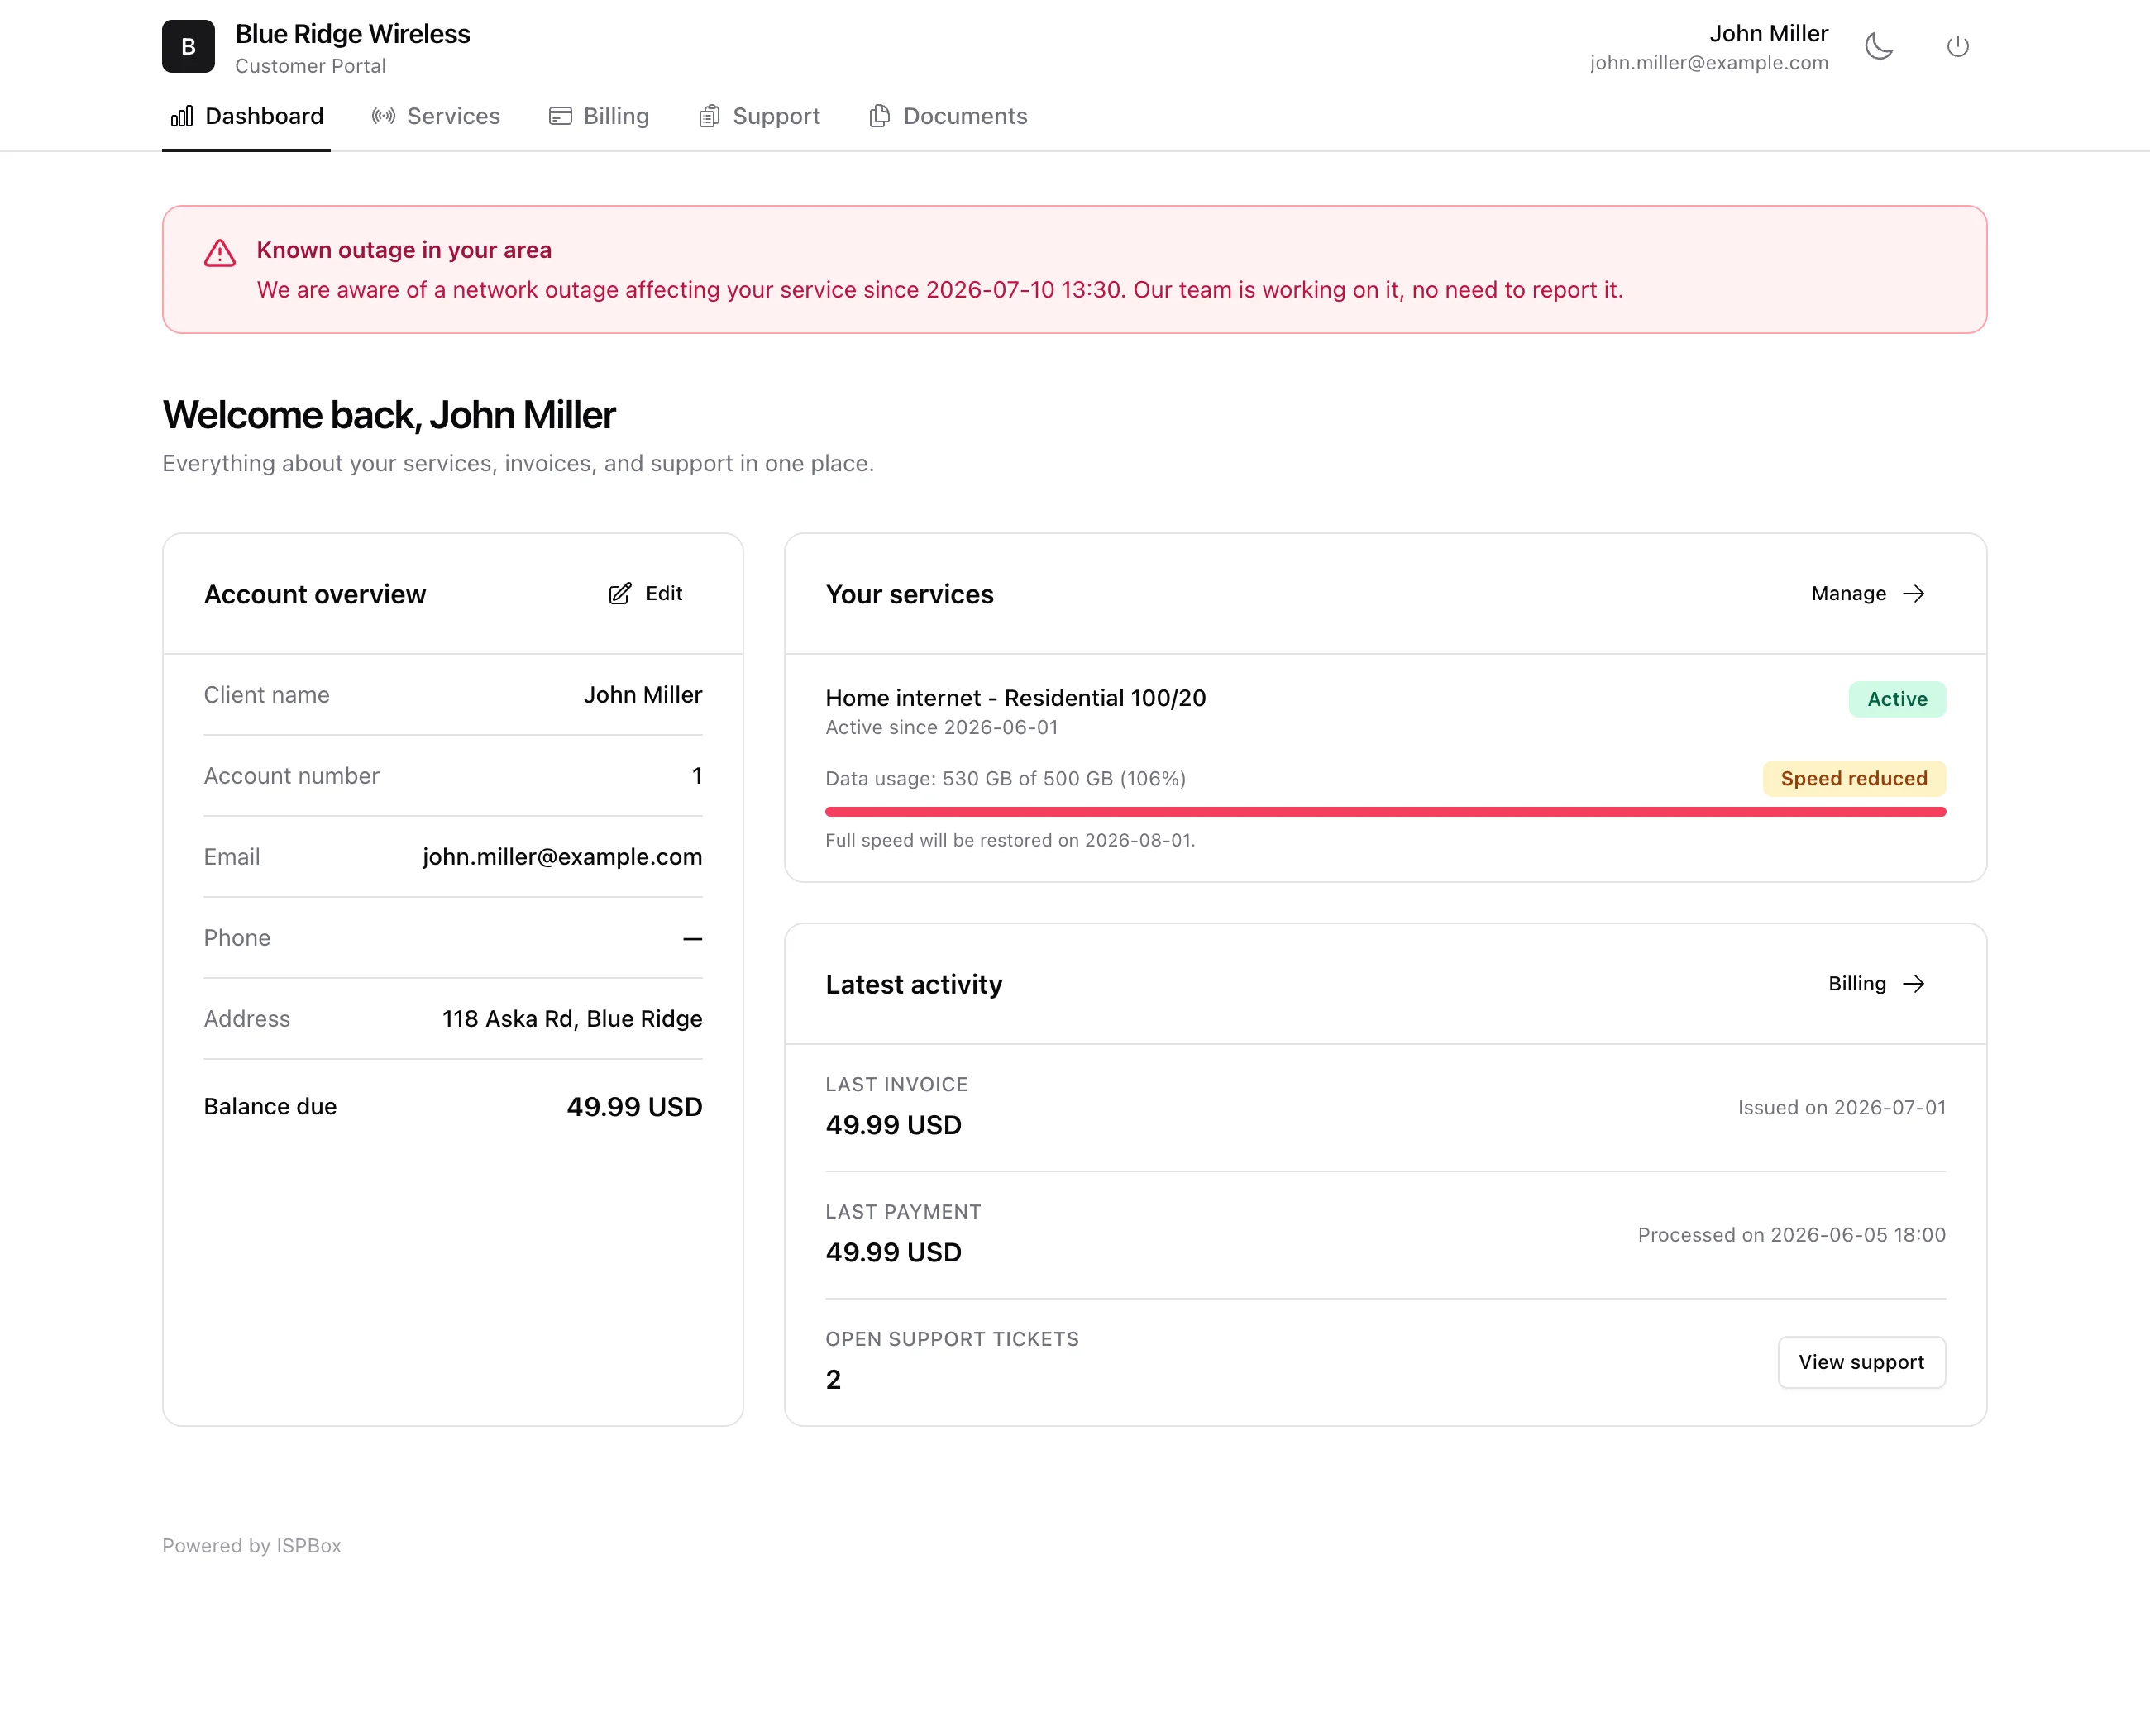
Task: Click Account number value 1
Action: pos(696,776)
